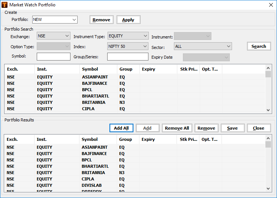
Task: Select BPCL row in Portfolio Results
Action: [x=135, y=160]
